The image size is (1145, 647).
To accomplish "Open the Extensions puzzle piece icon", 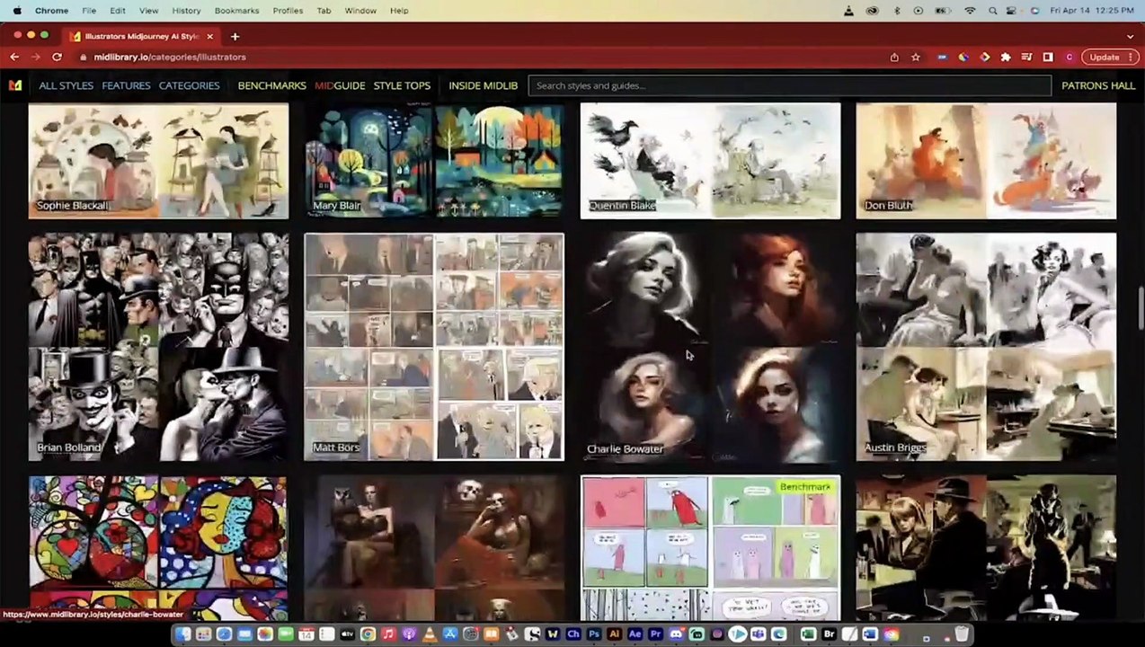I will 1006,57.
